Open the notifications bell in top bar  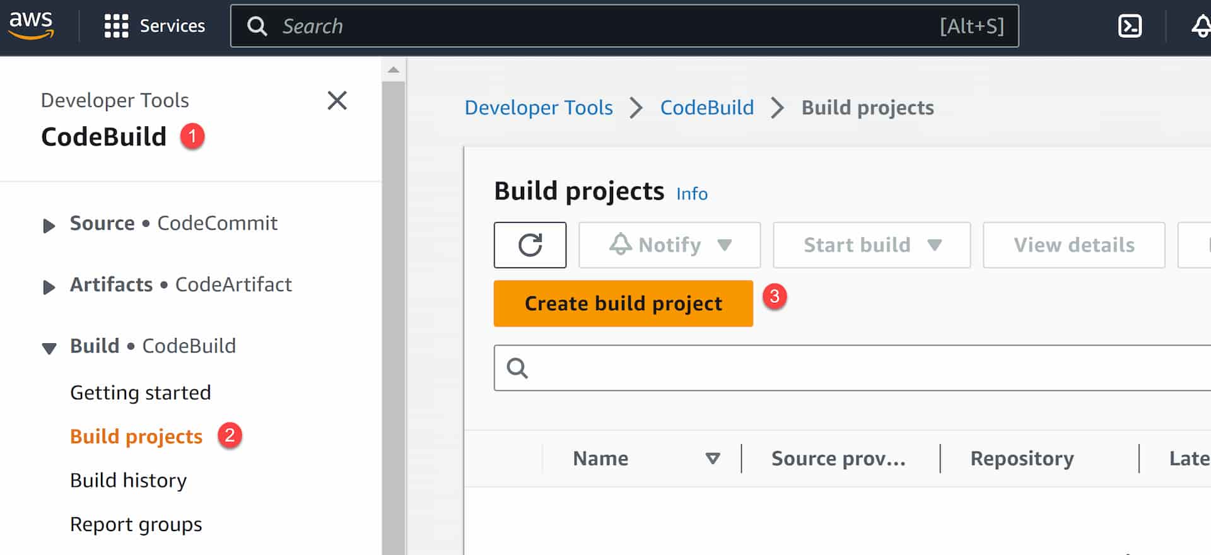point(1200,26)
